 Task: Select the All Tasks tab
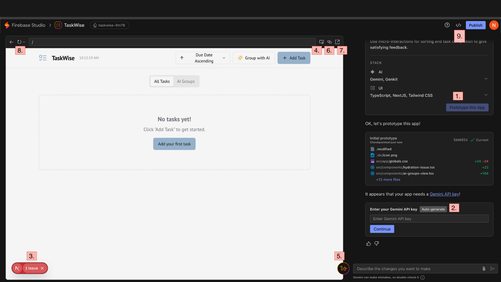pyautogui.click(x=162, y=81)
